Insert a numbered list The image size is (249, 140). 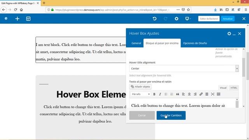click(172, 94)
